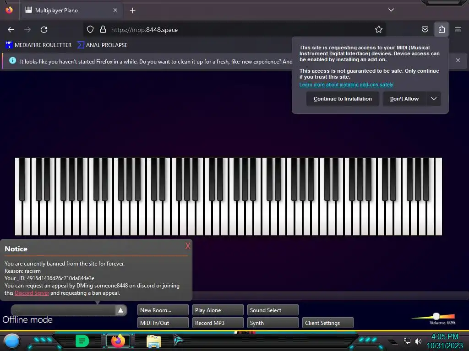Viewport: 469px width, 351px height.
Task: Go back using the browser back arrow
Action: click(x=11, y=30)
